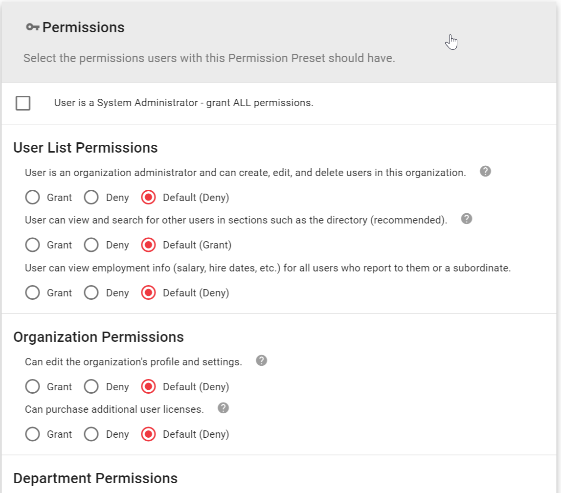The height and width of the screenshot is (493, 561).
Task: Click the key icon beside Permissions heading
Action: coord(33,27)
